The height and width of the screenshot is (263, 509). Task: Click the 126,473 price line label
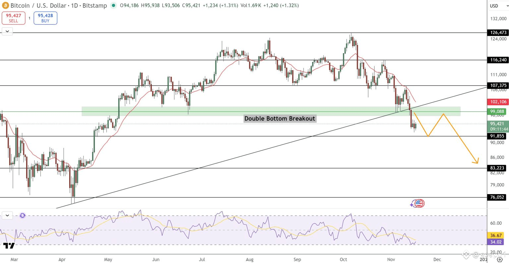coord(498,32)
